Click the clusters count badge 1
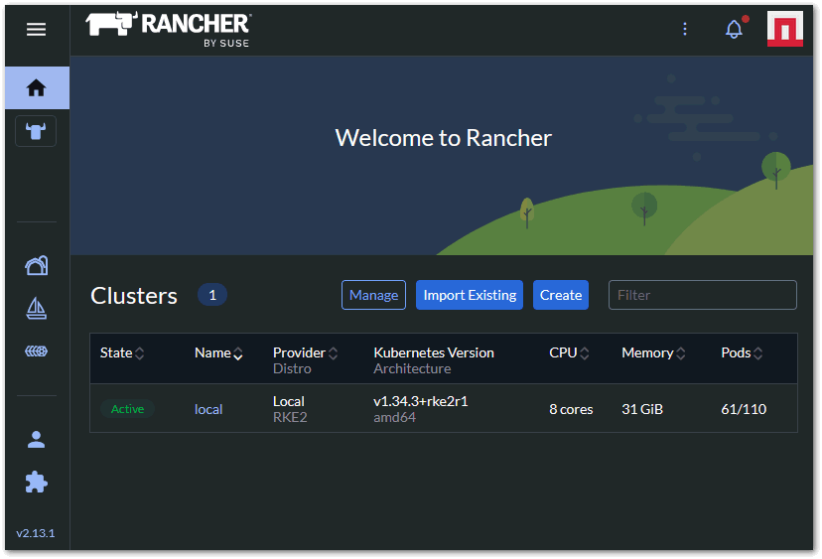Image resolution: width=822 pixels, height=559 pixels. pyautogui.click(x=212, y=295)
